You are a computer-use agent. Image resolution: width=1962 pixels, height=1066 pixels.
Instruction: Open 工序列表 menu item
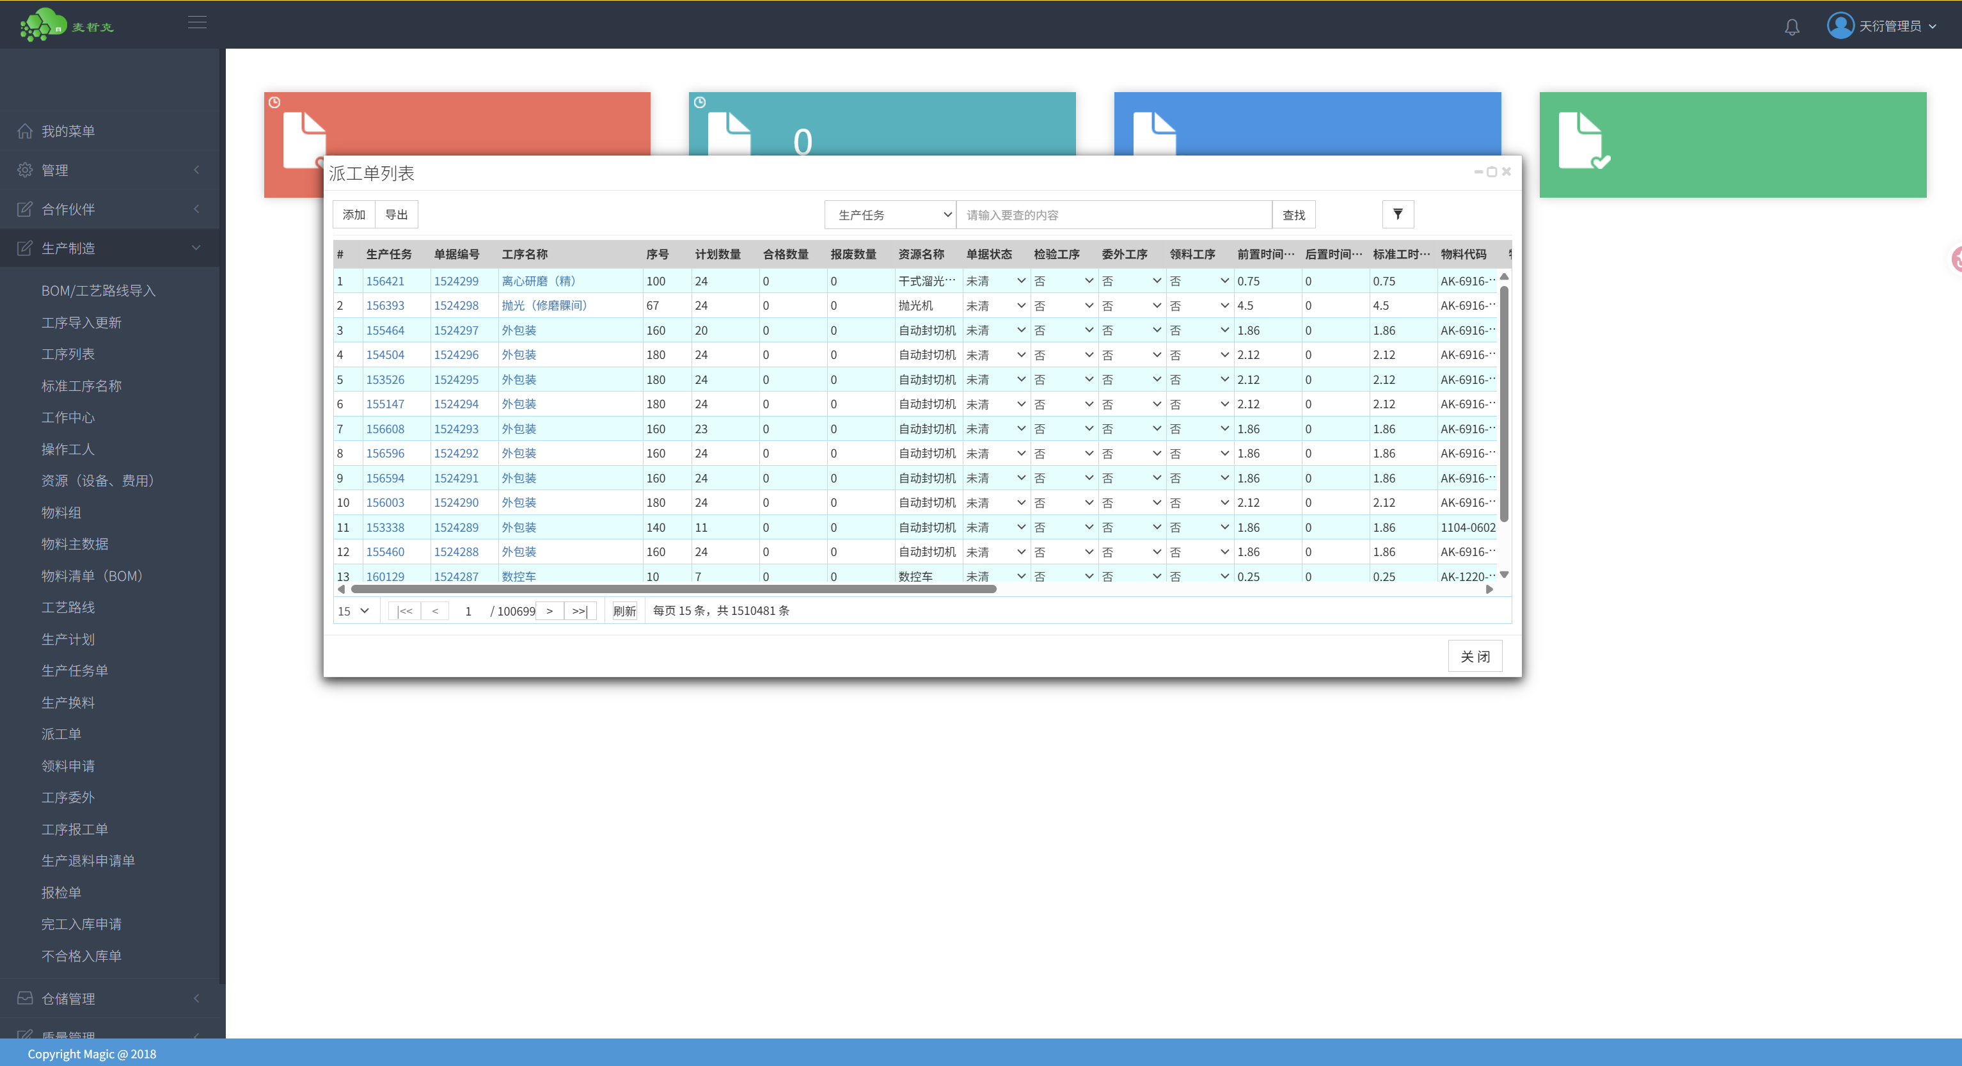click(x=68, y=354)
